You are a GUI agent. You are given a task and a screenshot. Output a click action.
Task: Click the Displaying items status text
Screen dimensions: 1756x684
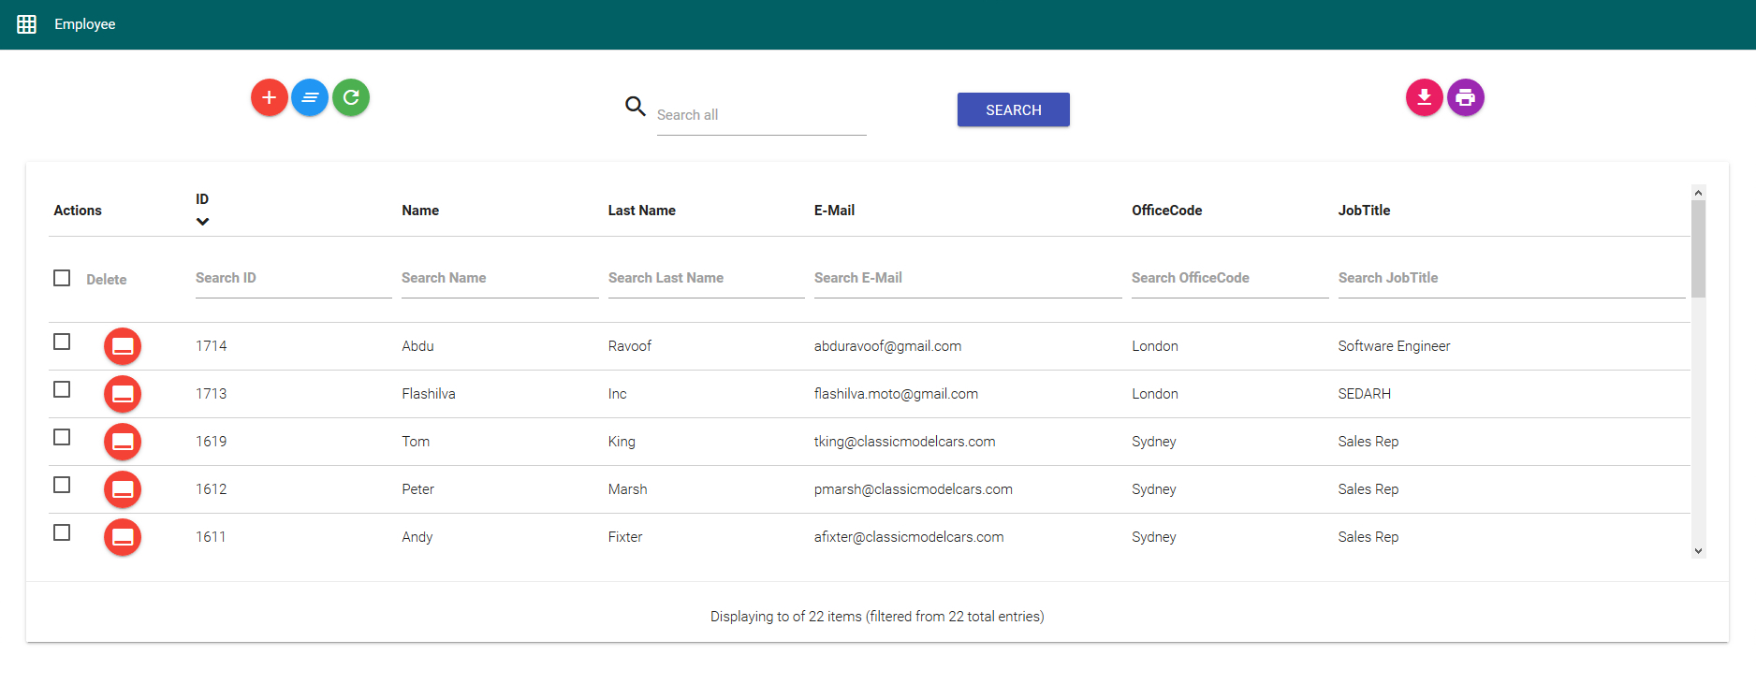[x=877, y=617]
